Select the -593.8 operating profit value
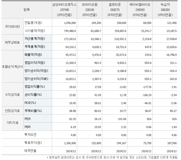Screen dimensions: 181x160 click(147, 63)
